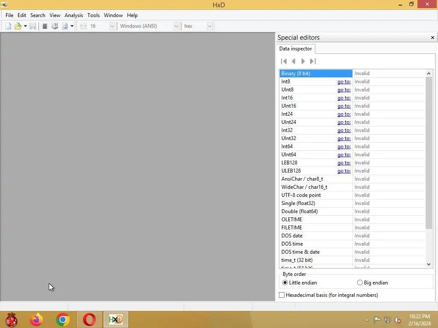Select the time_t (32 bit) row
This screenshot has width=438, height=328.
(352, 260)
